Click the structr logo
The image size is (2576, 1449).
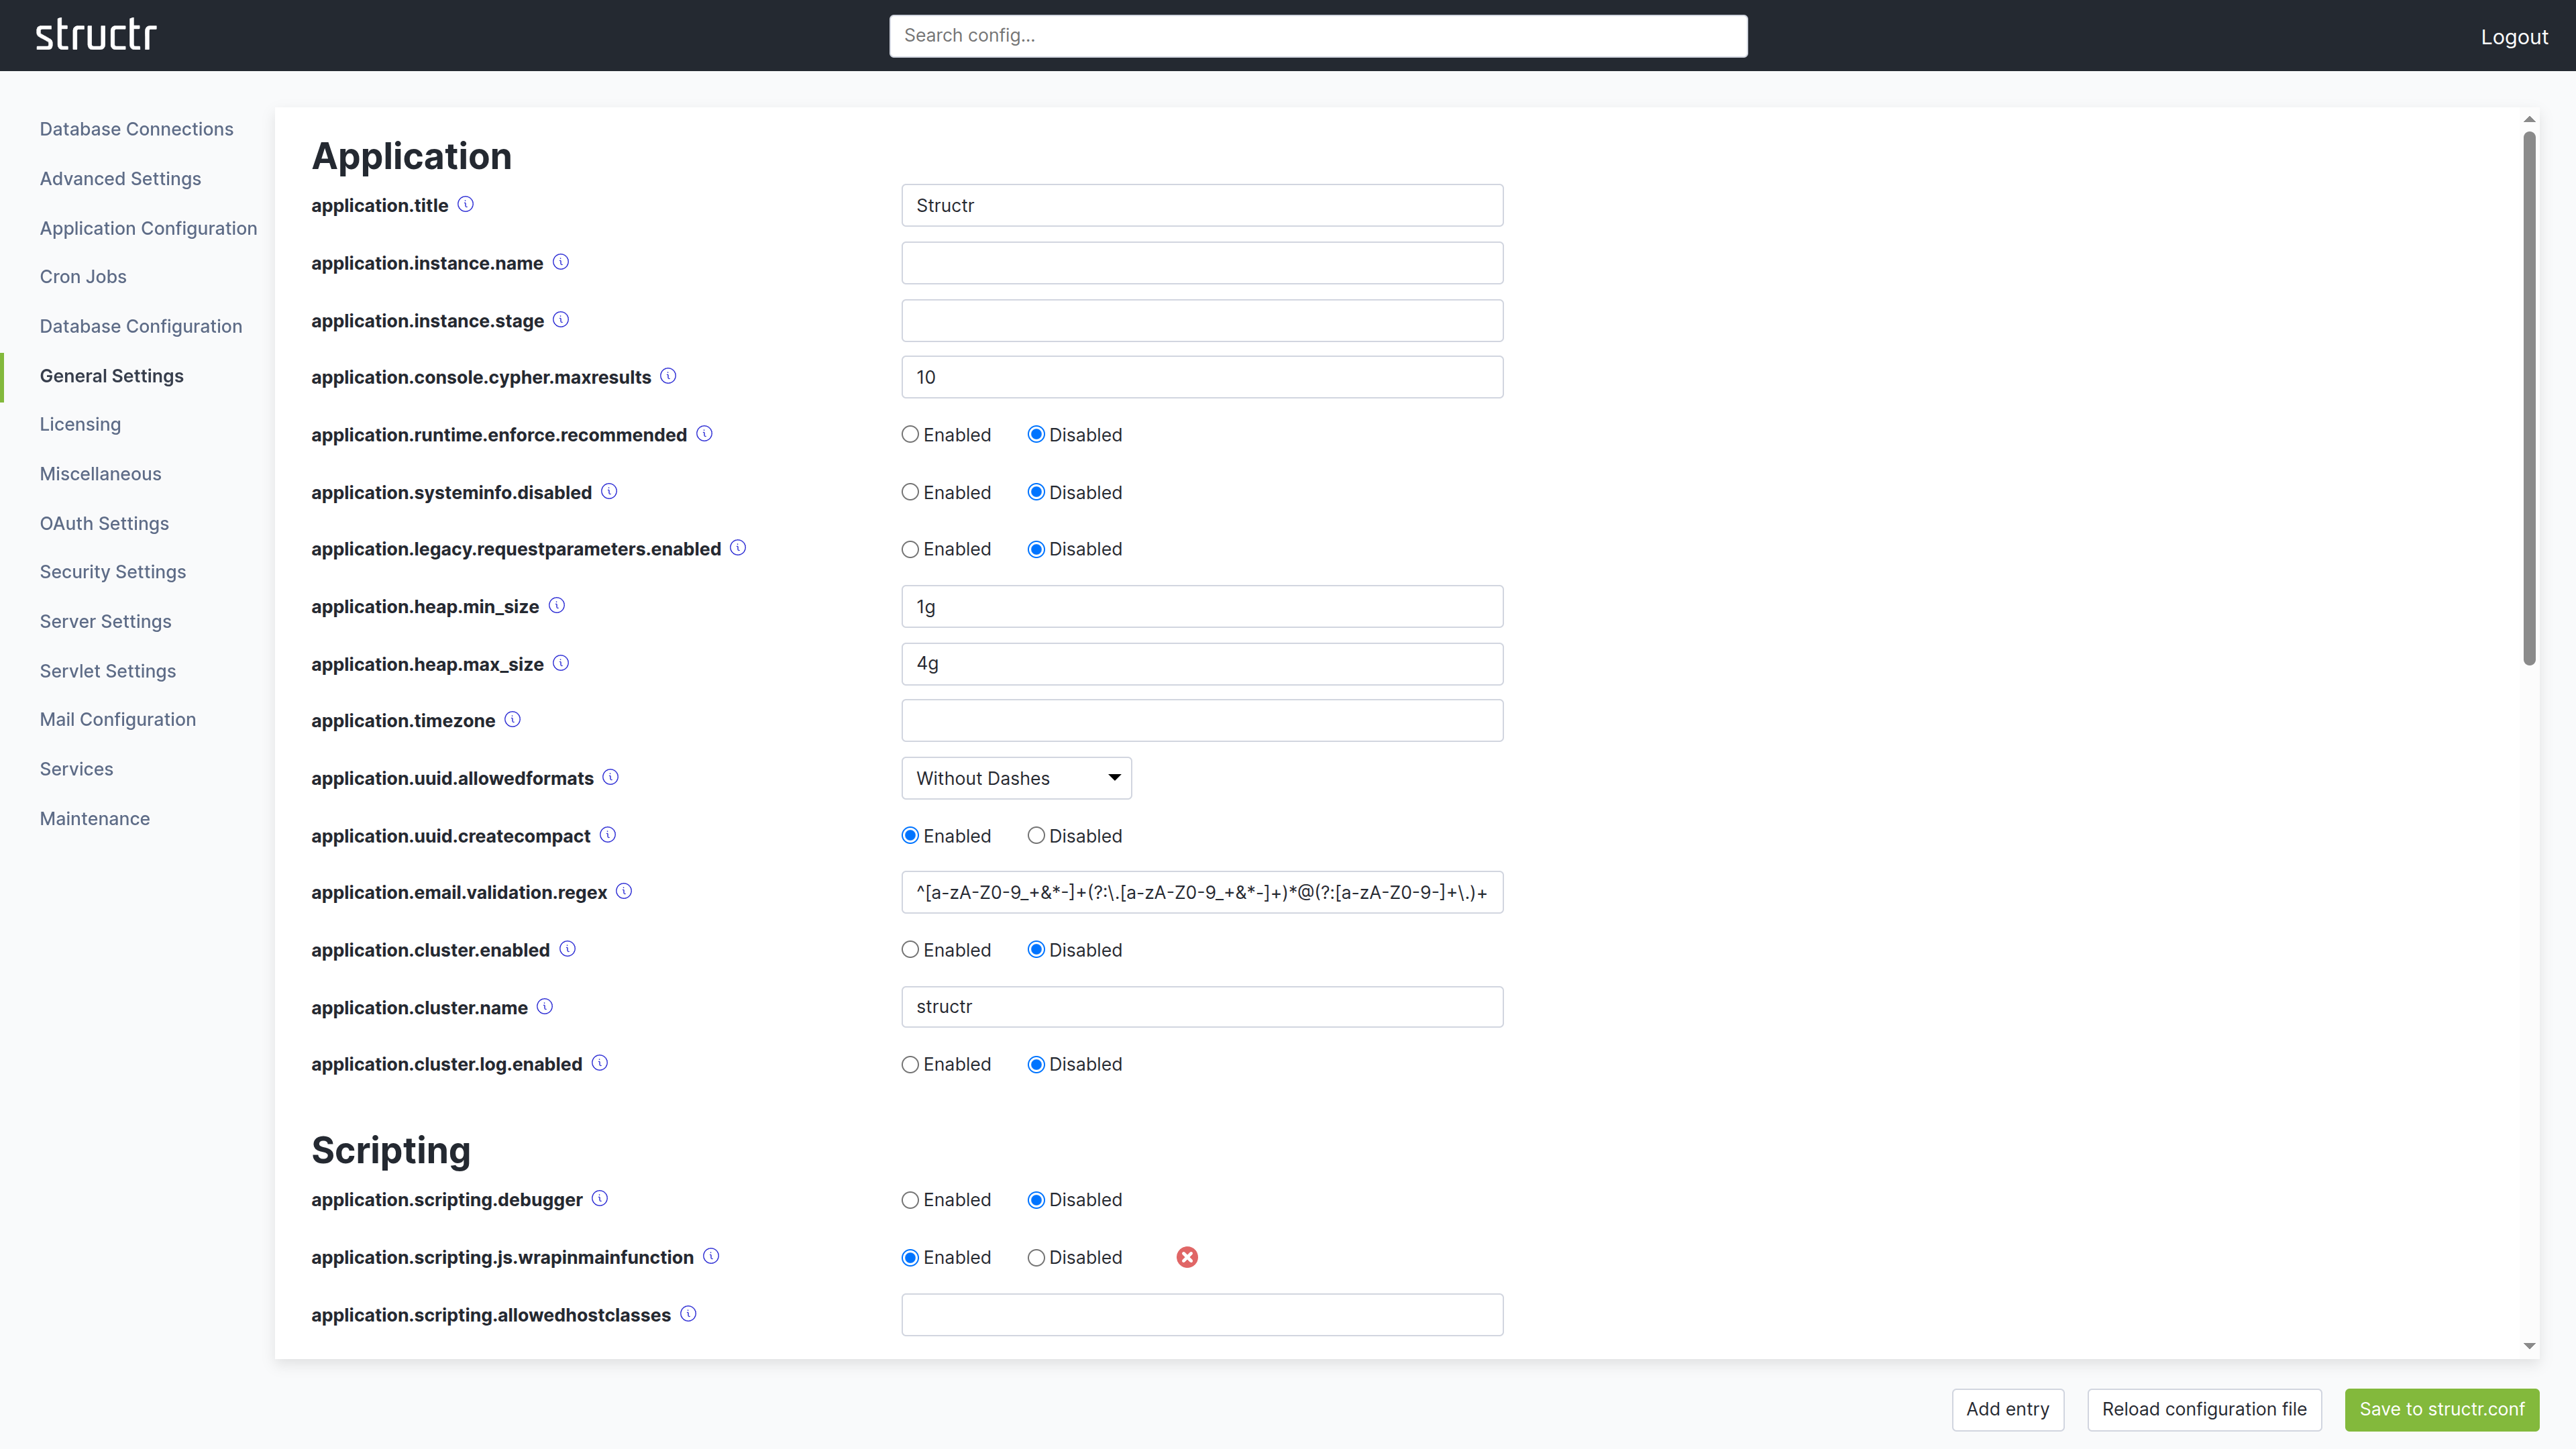[x=95, y=34]
